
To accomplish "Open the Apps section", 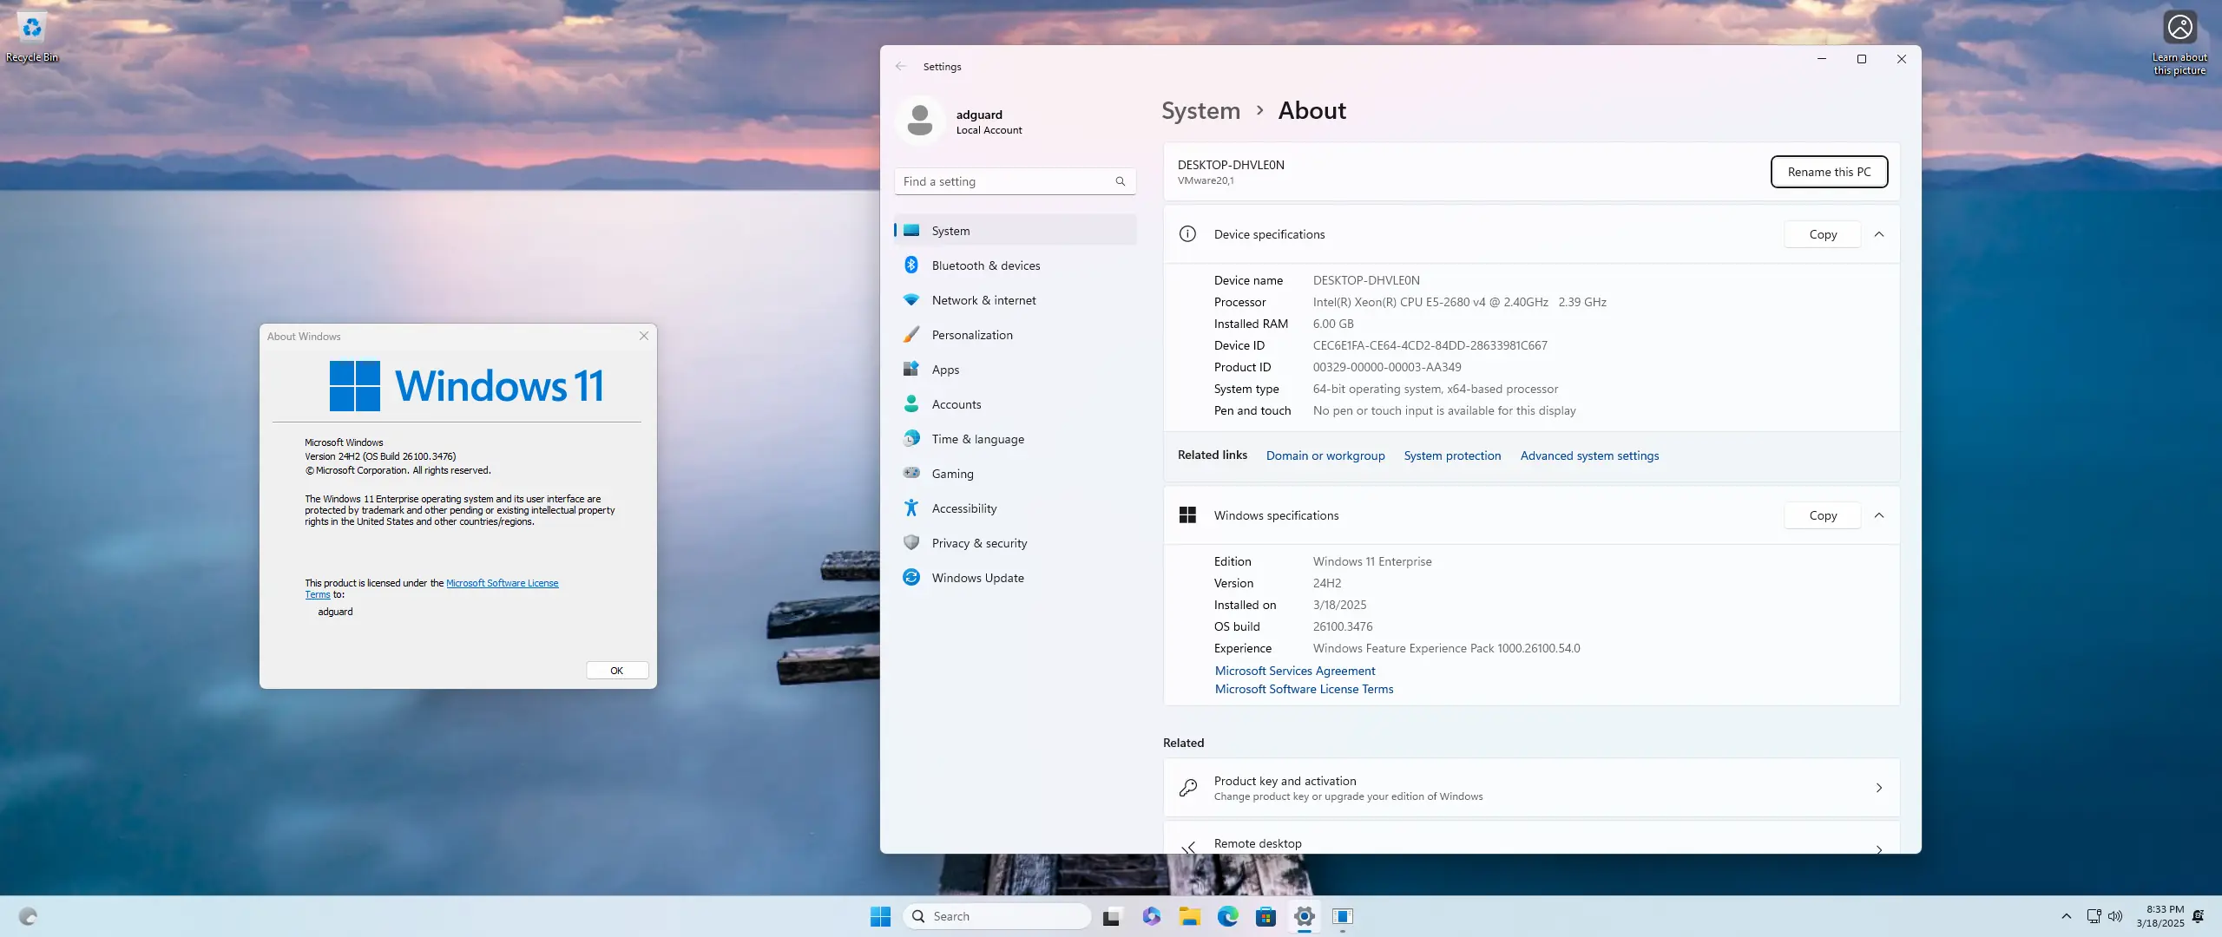I will pyautogui.click(x=945, y=369).
